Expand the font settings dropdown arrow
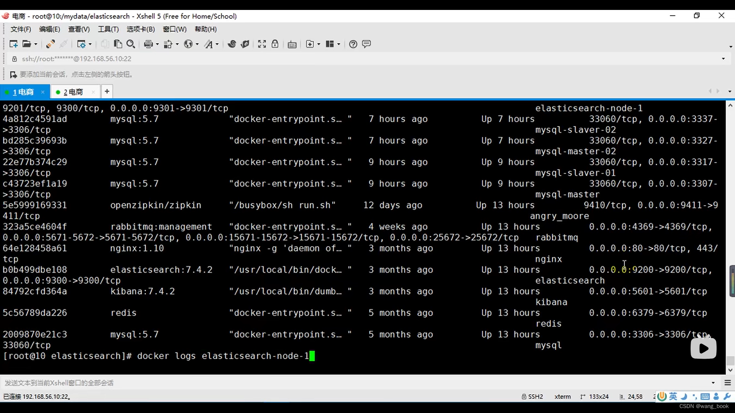Screen dimensions: 735x413 [x=217, y=44]
